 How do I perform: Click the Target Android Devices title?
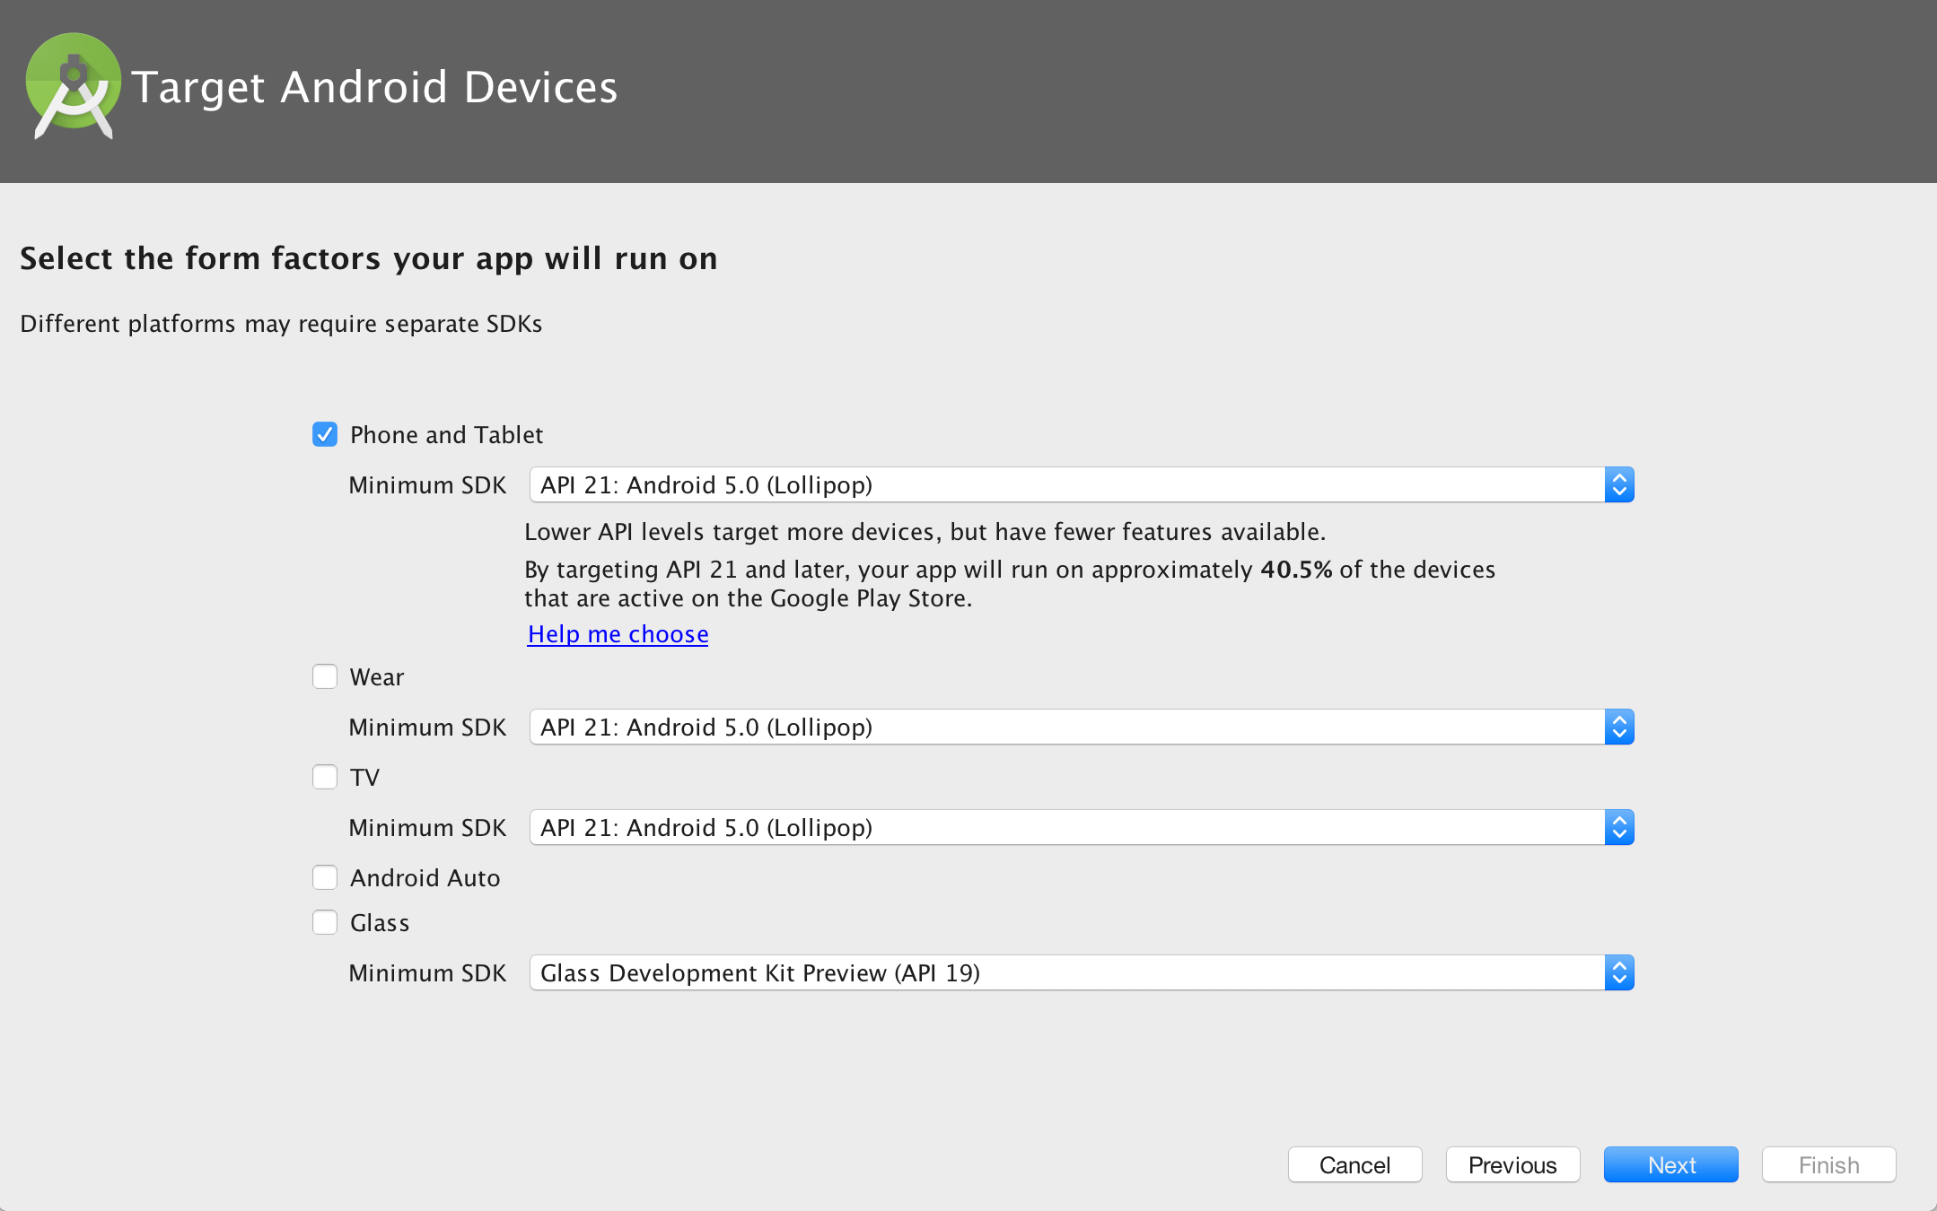point(374,88)
